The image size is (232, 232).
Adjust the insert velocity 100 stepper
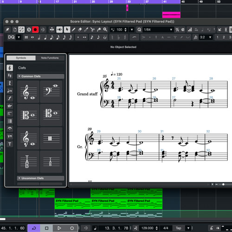pos(125,30)
